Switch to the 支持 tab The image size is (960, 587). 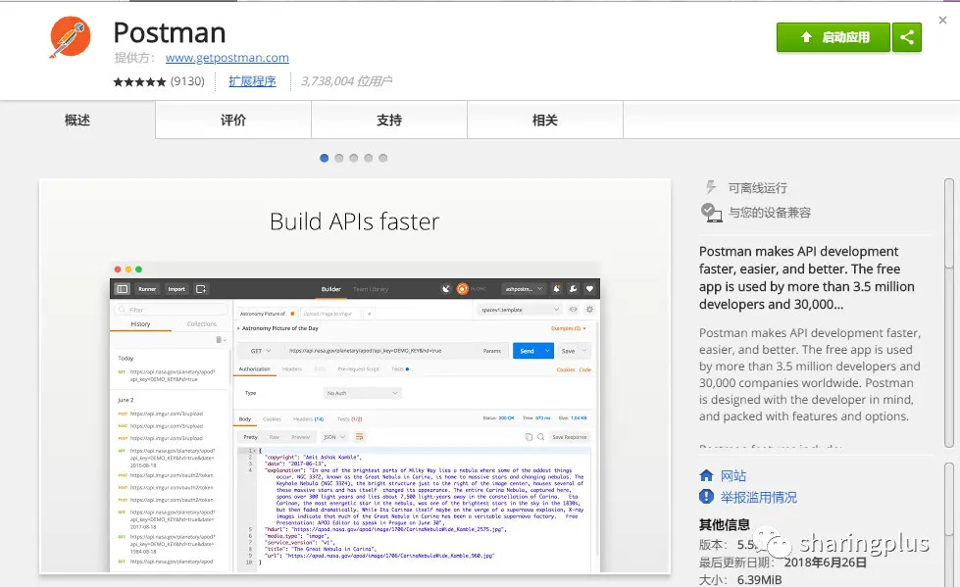(x=389, y=120)
